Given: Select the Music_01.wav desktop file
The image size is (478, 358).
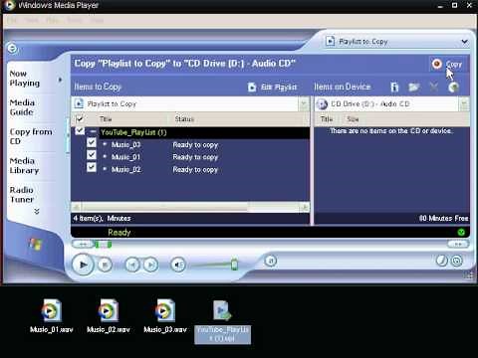Looking at the screenshot, I should (52, 316).
